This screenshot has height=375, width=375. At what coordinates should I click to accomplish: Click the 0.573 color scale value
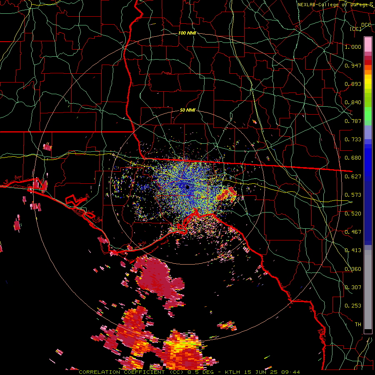coord(353,195)
